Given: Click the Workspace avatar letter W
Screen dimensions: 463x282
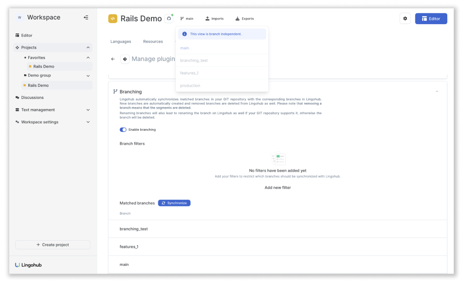Looking at the screenshot, I should [19, 18].
